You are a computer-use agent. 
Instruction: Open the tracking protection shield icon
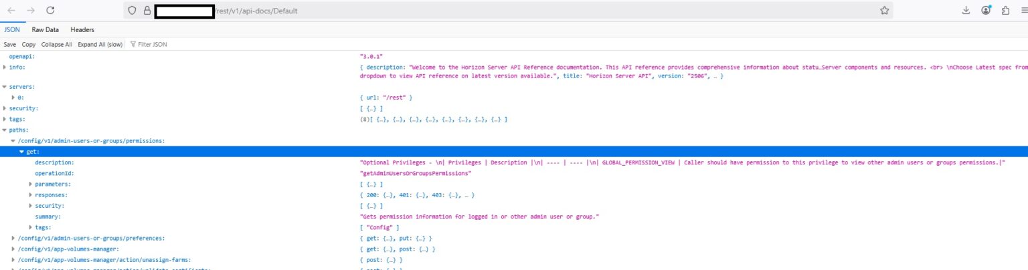132,11
